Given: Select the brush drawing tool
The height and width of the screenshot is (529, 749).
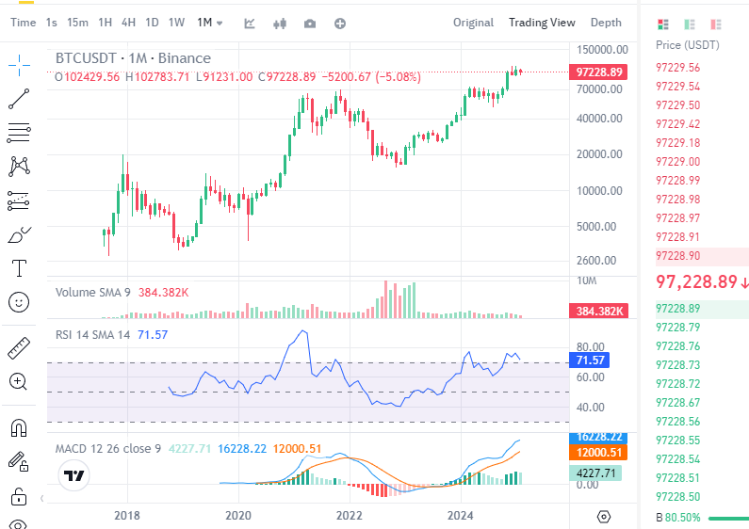Looking at the screenshot, I should point(19,235).
